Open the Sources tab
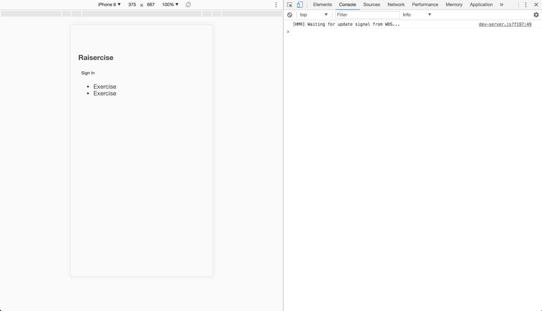Viewport: 542px width, 311px height. pyautogui.click(x=372, y=5)
